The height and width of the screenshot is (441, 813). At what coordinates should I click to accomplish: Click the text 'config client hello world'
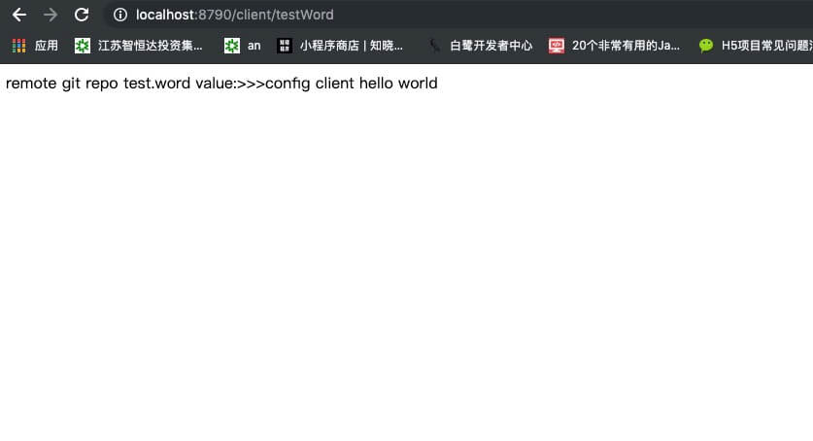click(x=351, y=83)
